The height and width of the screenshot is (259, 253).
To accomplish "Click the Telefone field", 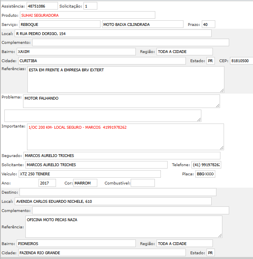I will (x=207, y=165).
